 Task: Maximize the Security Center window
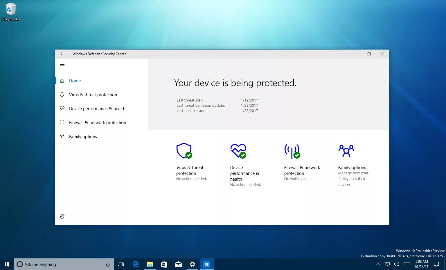click(x=369, y=54)
